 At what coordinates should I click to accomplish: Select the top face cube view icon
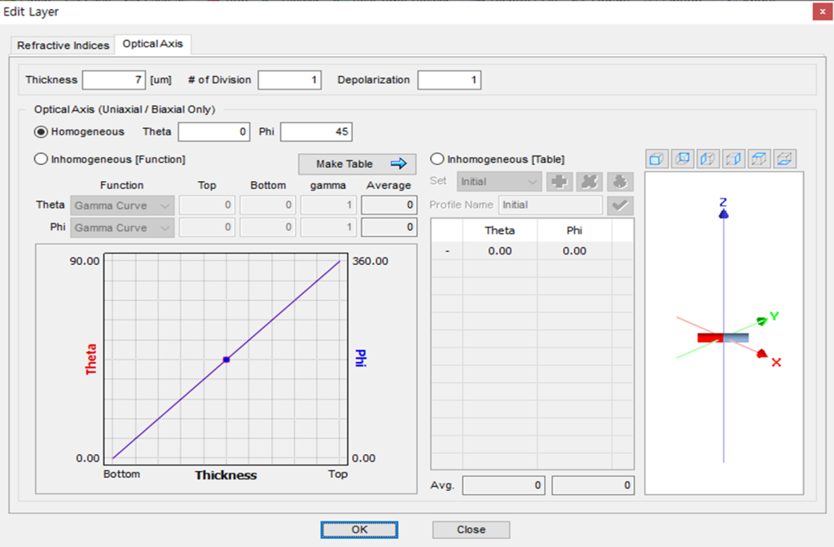758,159
